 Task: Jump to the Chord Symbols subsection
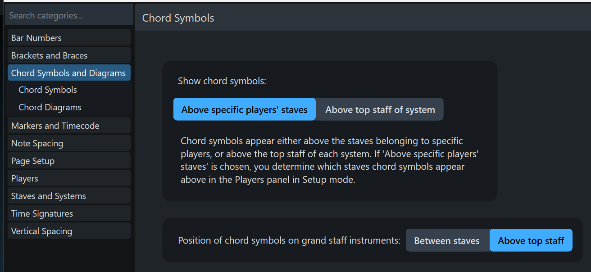(48, 90)
